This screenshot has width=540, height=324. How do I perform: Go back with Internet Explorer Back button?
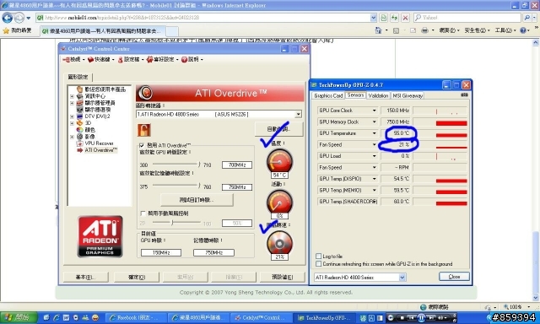8,18
